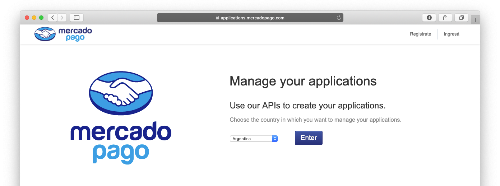Open the Registrate link

click(420, 34)
